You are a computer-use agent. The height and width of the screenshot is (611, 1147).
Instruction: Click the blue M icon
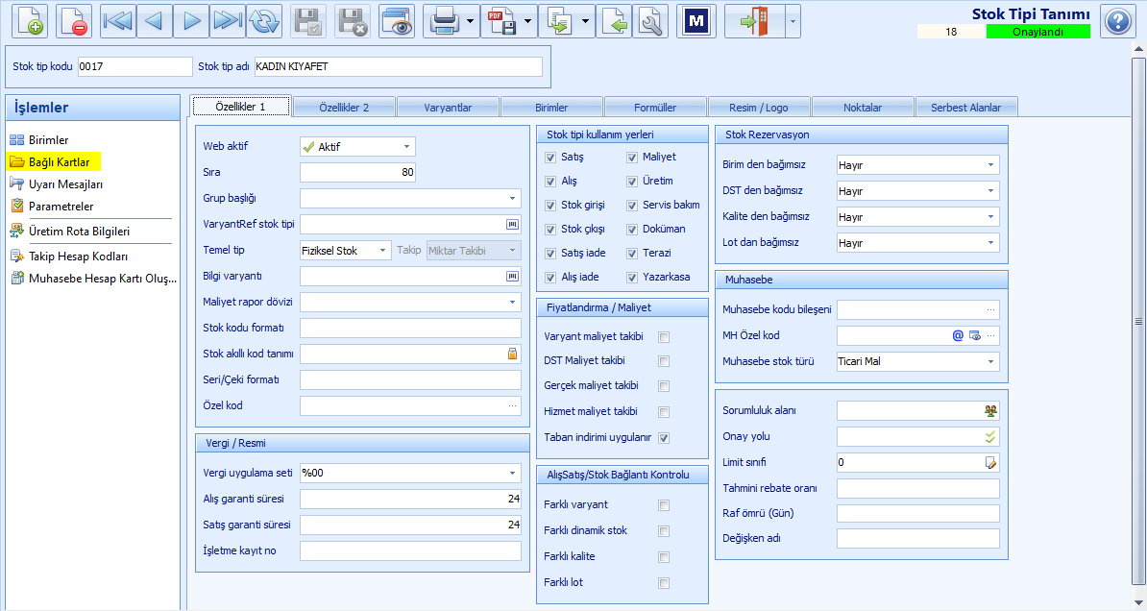[696, 21]
